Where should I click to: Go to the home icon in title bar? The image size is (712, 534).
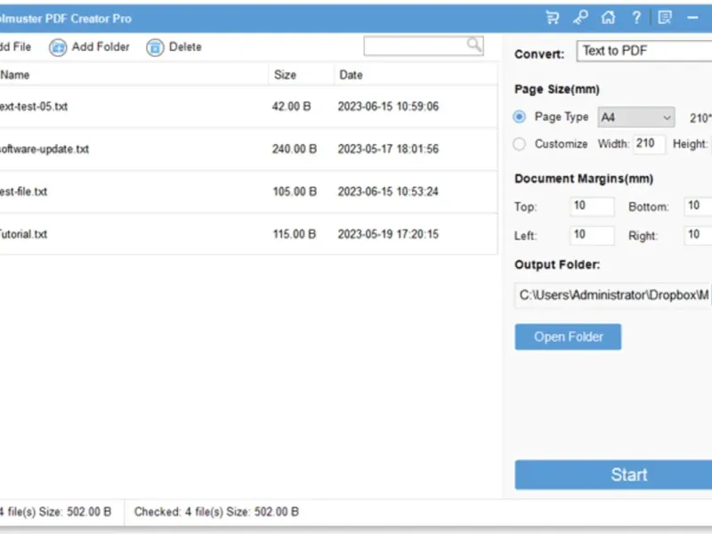(609, 18)
